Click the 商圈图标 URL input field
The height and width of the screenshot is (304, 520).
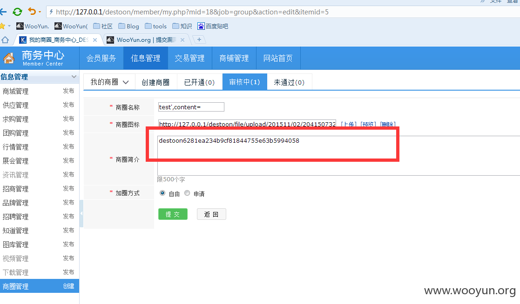pyautogui.click(x=247, y=124)
